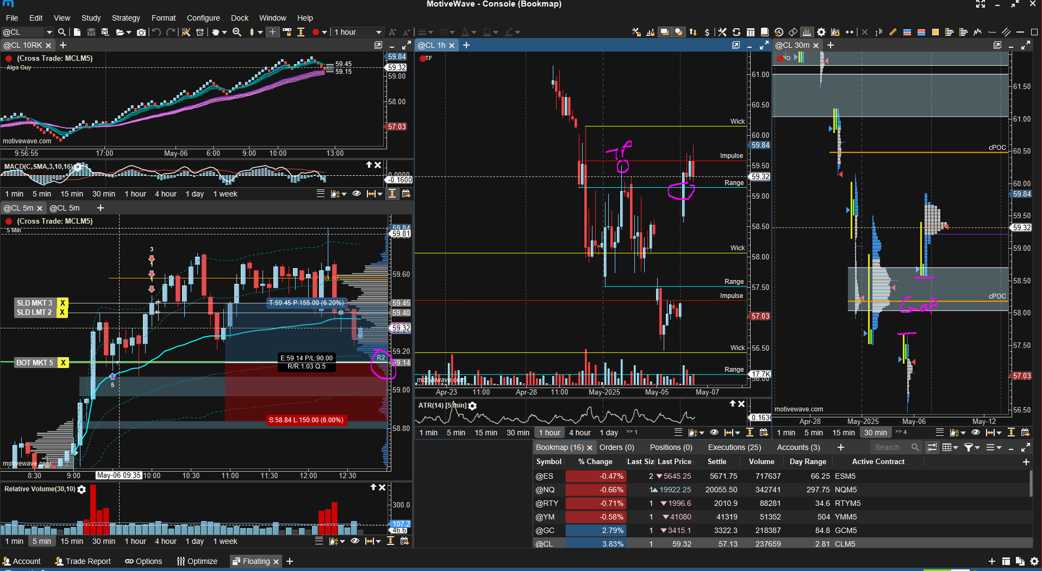Switch to the Executions (25) tab
Image resolution: width=1042 pixels, height=571 pixels.
click(x=734, y=447)
